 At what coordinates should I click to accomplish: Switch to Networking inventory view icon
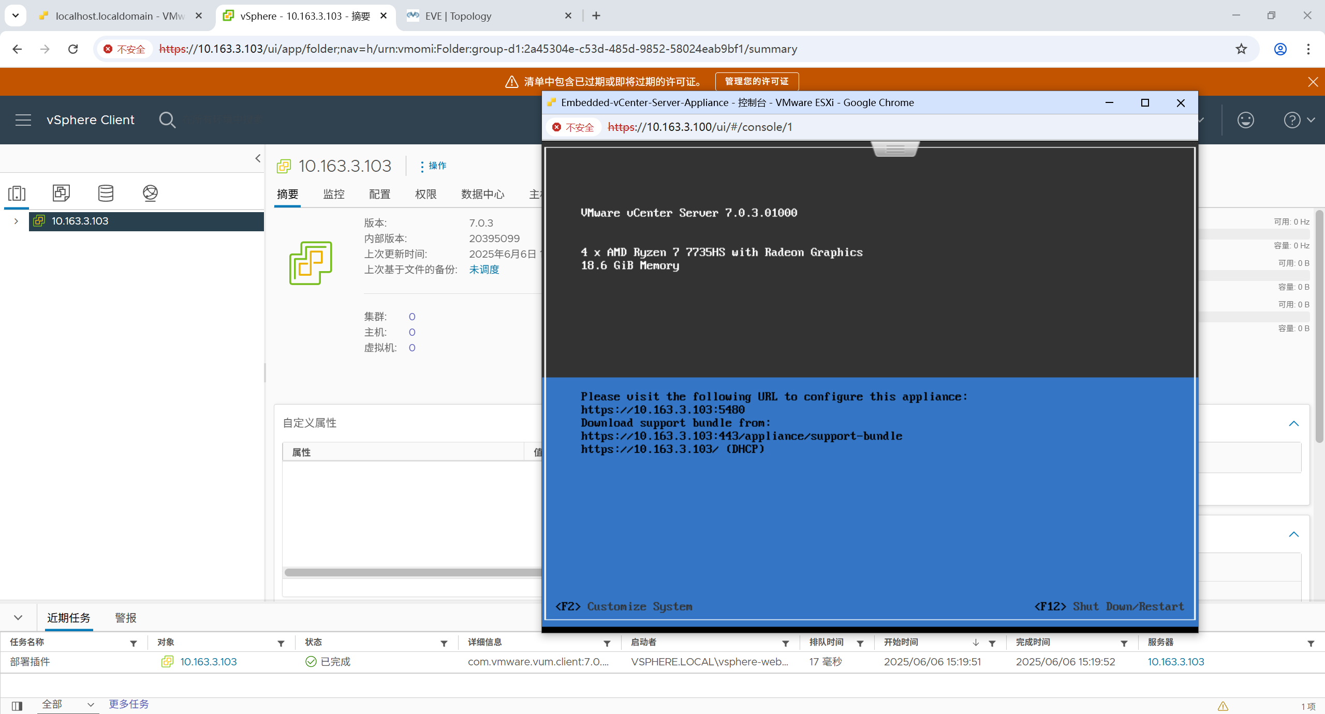point(150,193)
